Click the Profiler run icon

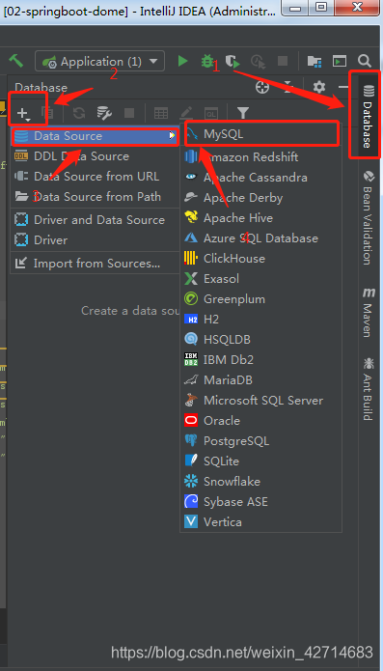pyautogui.click(x=258, y=62)
